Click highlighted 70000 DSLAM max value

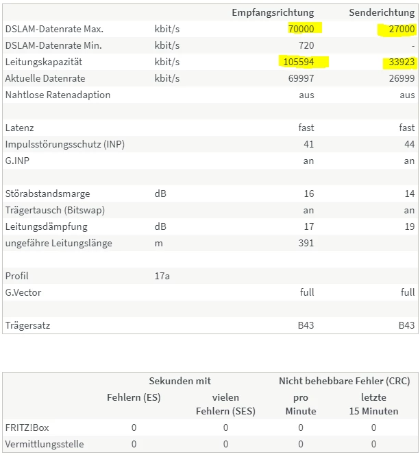point(301,29)
